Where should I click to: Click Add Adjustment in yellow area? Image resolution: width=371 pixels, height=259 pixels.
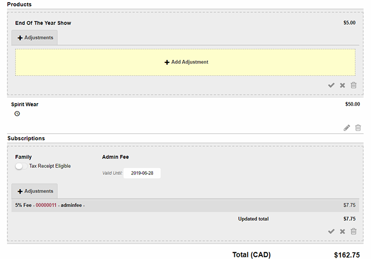(x=185, y=62)
